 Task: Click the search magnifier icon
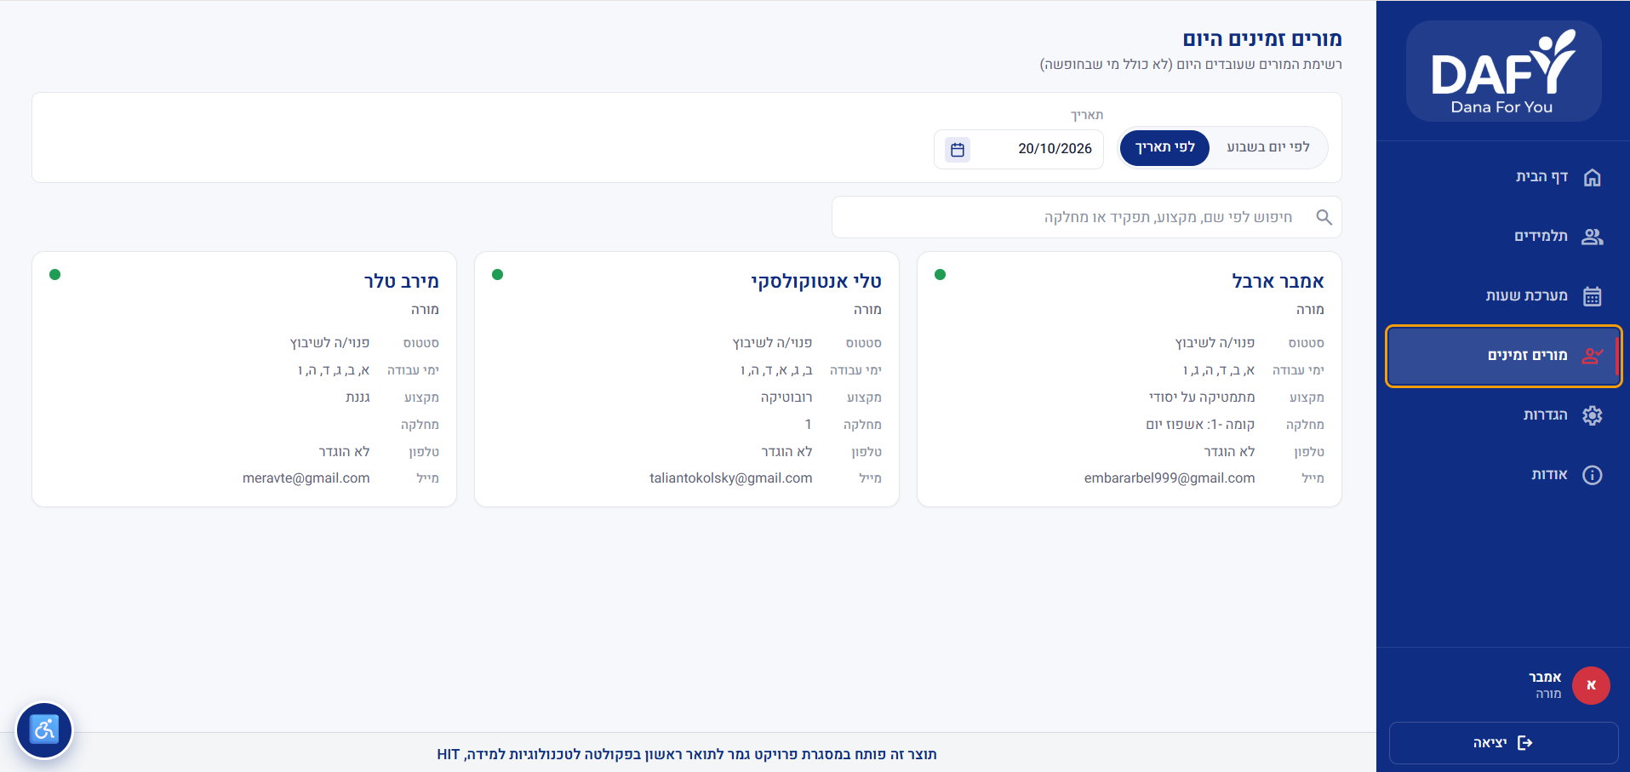click(1324, 218)
